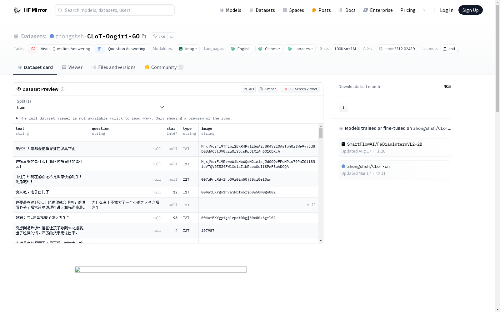
Task: Click the Log In link
Action: click(x=447, y=10)
